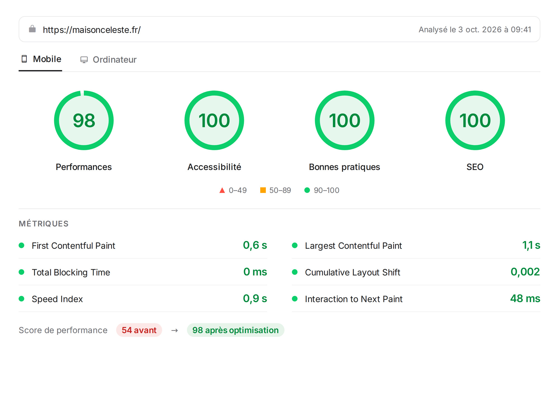
Task: Click green dot beside Total Blocking Time
Action: 22,272
